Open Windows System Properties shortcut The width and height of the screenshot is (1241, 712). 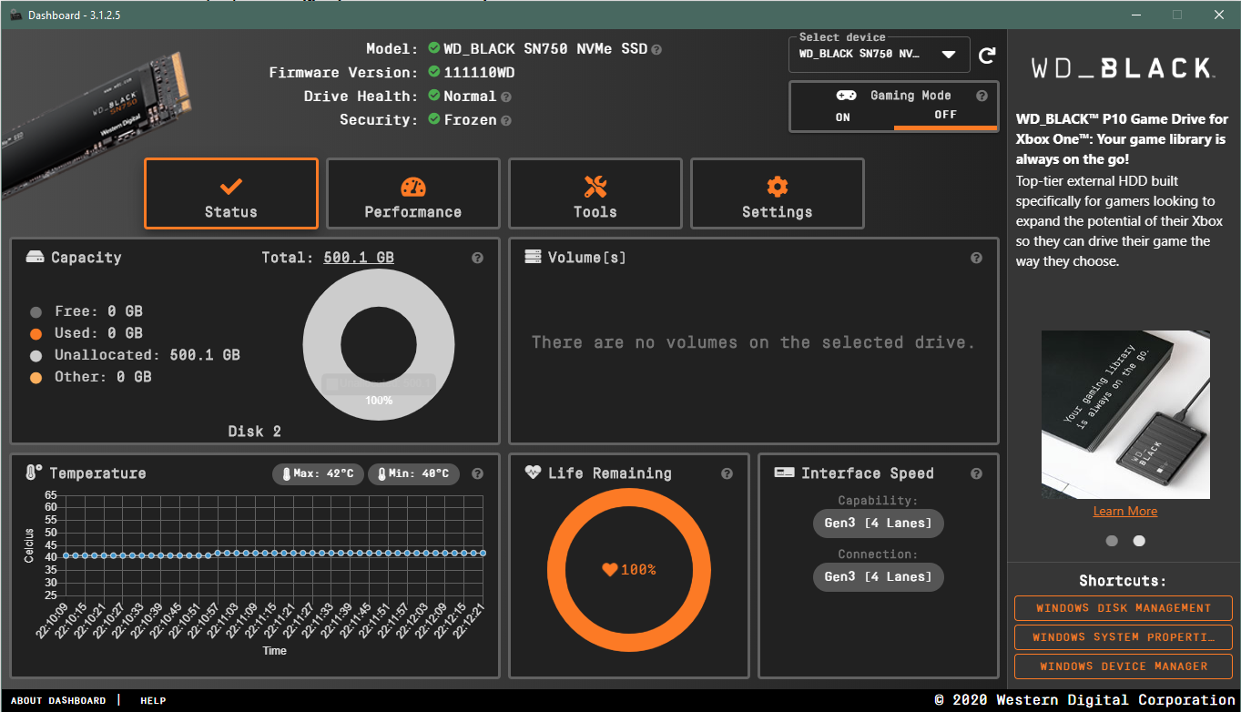pyautogui.click(x=1124, y=637)
